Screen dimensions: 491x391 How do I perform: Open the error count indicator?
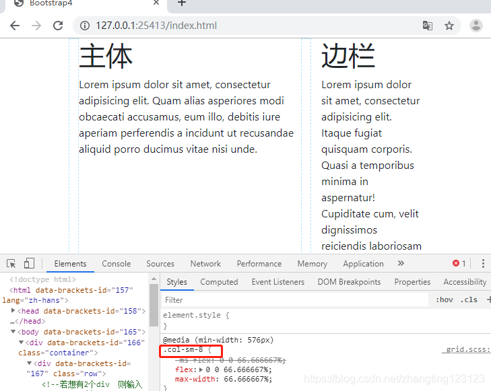point(459,263)
